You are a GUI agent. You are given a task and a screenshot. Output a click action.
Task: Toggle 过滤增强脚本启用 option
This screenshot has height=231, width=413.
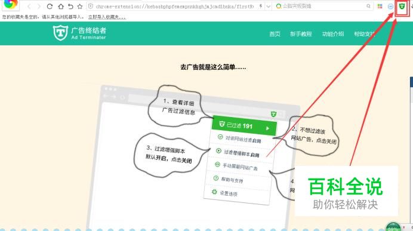tap(238, 153)
